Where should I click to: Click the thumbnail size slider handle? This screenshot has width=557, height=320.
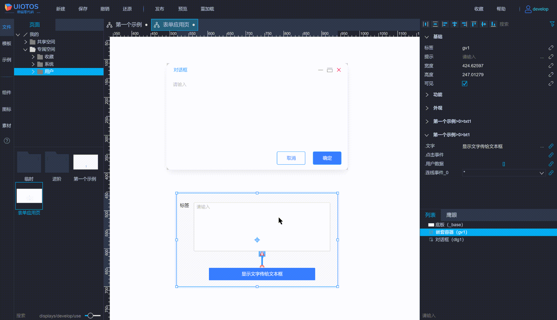click(90, 316)
